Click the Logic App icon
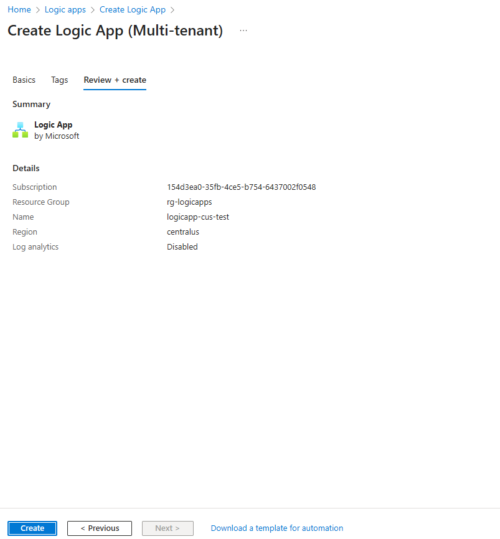Image resolution: width=500 pixels, height=539 pixels. coord(21,130)
